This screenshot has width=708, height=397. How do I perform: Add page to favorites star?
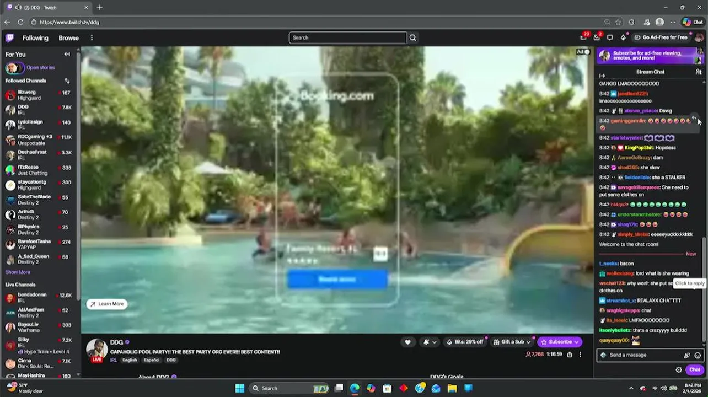[x=619, y=22]
